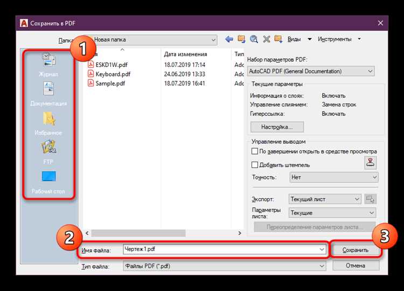The width and height of the screenshot is (404, 291).
Task: Open the Журнал (History) sidebar shortcut
Action: click(x=48, y=65)
